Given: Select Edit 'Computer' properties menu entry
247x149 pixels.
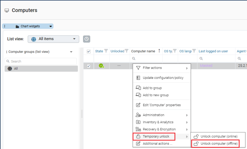Looking at the screenshot, I should click(161, 105).
